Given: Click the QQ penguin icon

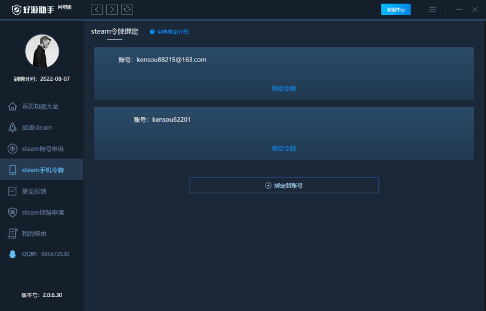Looking at the screenshot, I should click(12, 254).
